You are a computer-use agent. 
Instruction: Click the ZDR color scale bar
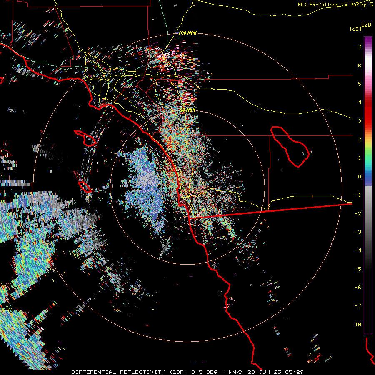tap(368, 185)
